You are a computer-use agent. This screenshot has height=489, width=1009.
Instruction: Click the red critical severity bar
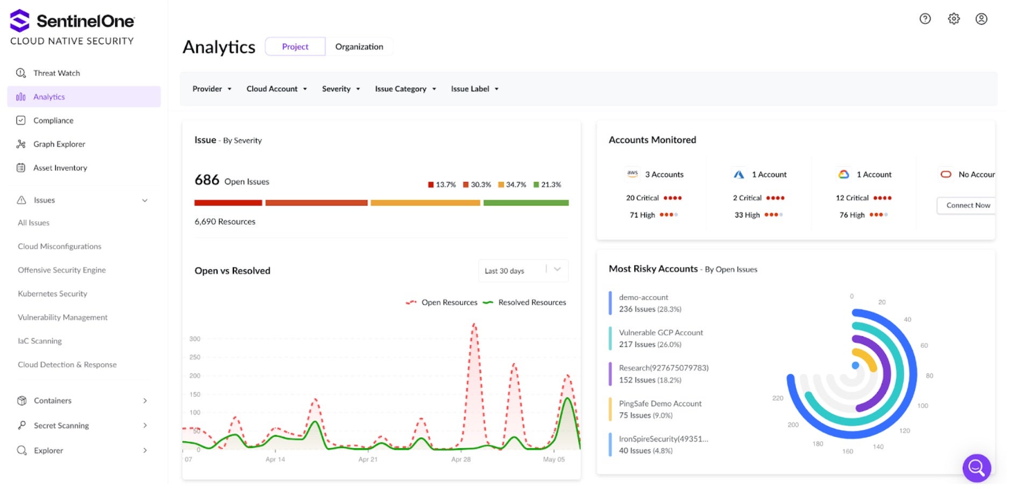[228, 203]
